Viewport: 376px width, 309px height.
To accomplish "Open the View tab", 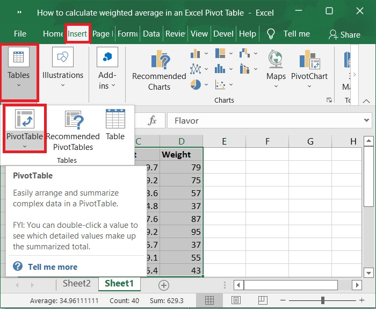I will [x=199, y=34].
